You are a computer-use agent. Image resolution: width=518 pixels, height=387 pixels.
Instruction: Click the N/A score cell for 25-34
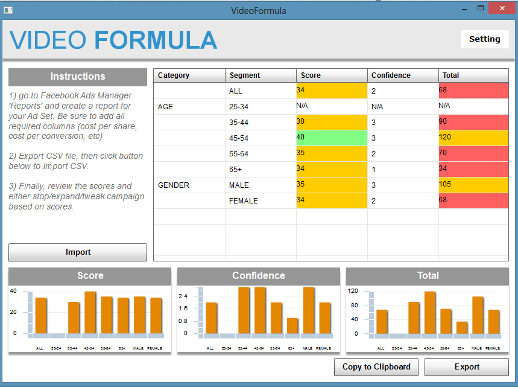pyautogui.click(x=332, y=106)
